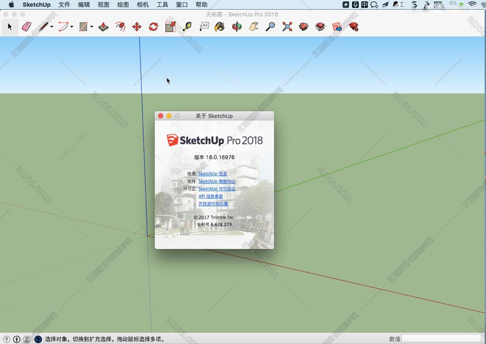
Task: Open the Extension Manager ruby icon
Action: 354,27
